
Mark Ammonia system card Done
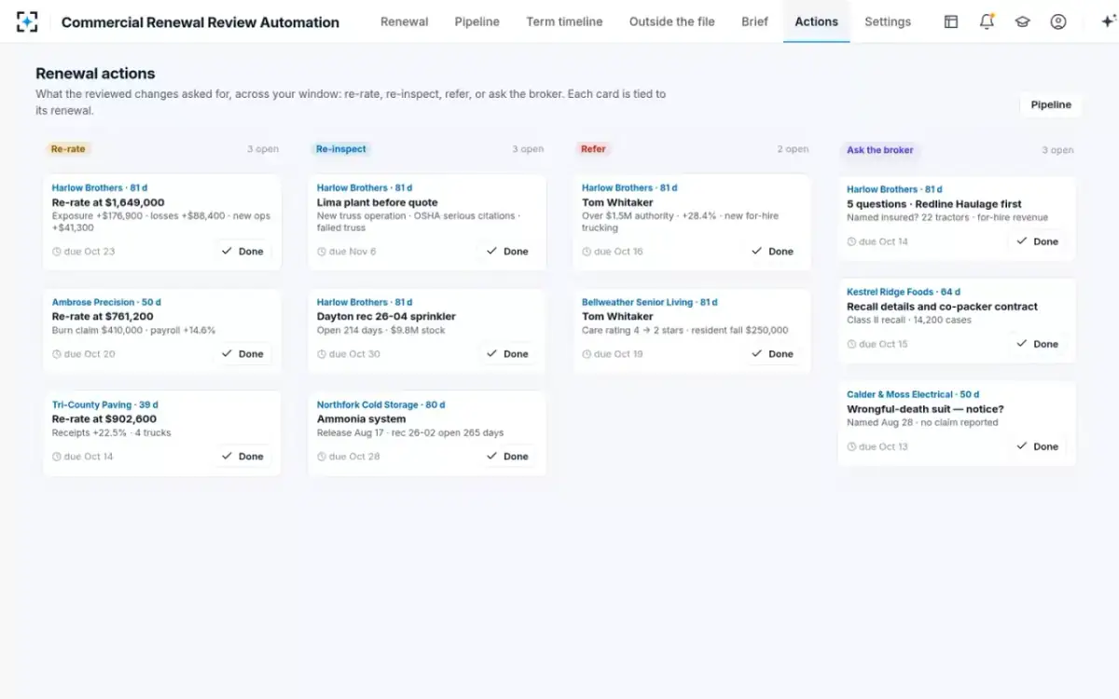pos(506,456)
